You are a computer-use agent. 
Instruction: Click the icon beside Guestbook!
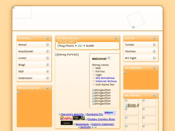pos(48,51)
